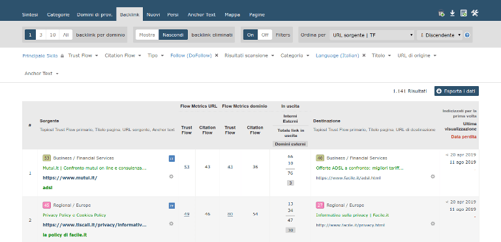Expand the Anchor Text filter dropdown

(x=42, y=74)
